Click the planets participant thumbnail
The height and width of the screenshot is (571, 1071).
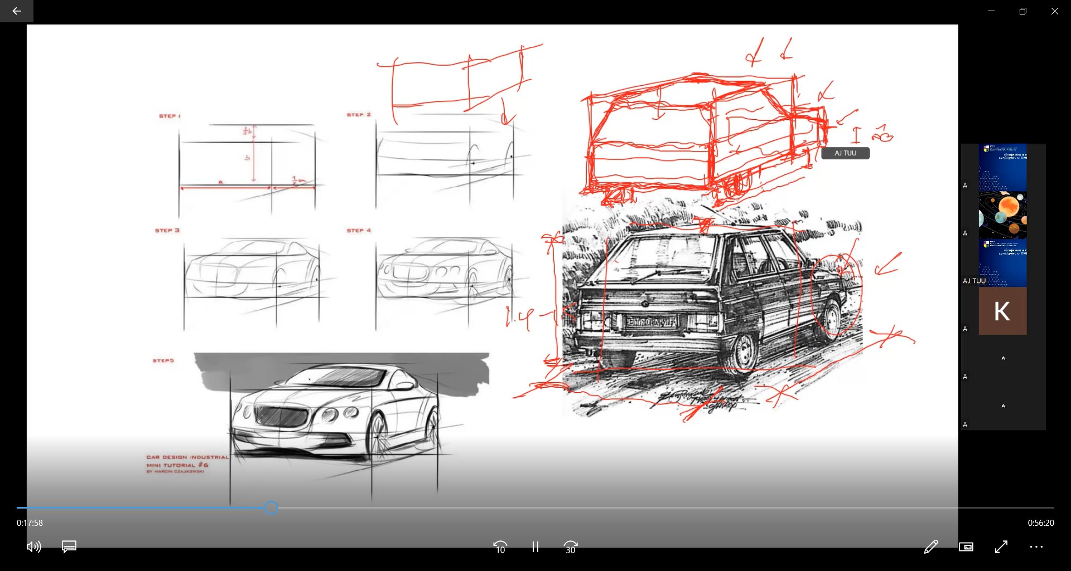tap(1002, 215)
